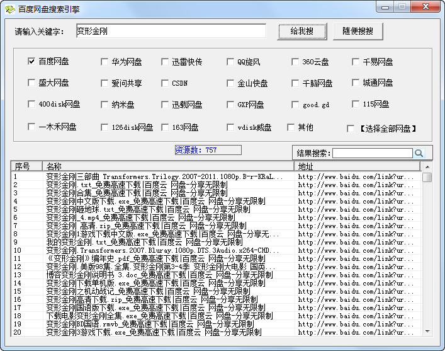Screen dimensions: 445x351
Task: Tick the 金山快盘 checkbox
Action: coord(230,83)
